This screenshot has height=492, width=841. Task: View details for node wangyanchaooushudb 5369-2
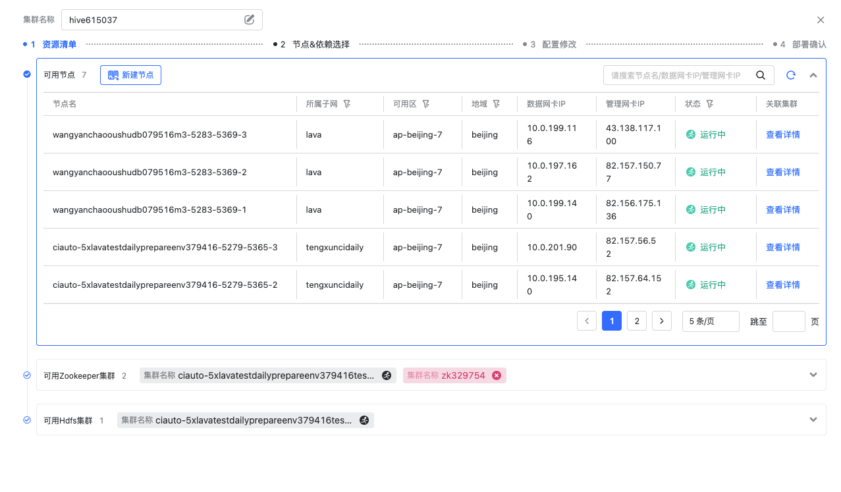coord(783,172)
